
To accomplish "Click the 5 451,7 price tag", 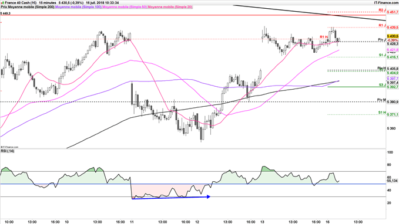I will (x=393, y=12).
